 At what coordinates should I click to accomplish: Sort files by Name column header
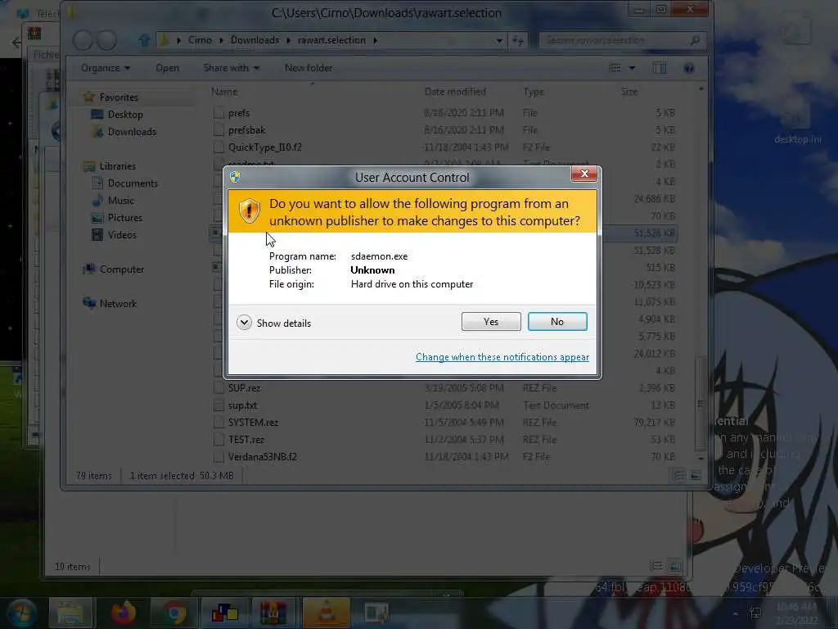(x=224, y=92)
